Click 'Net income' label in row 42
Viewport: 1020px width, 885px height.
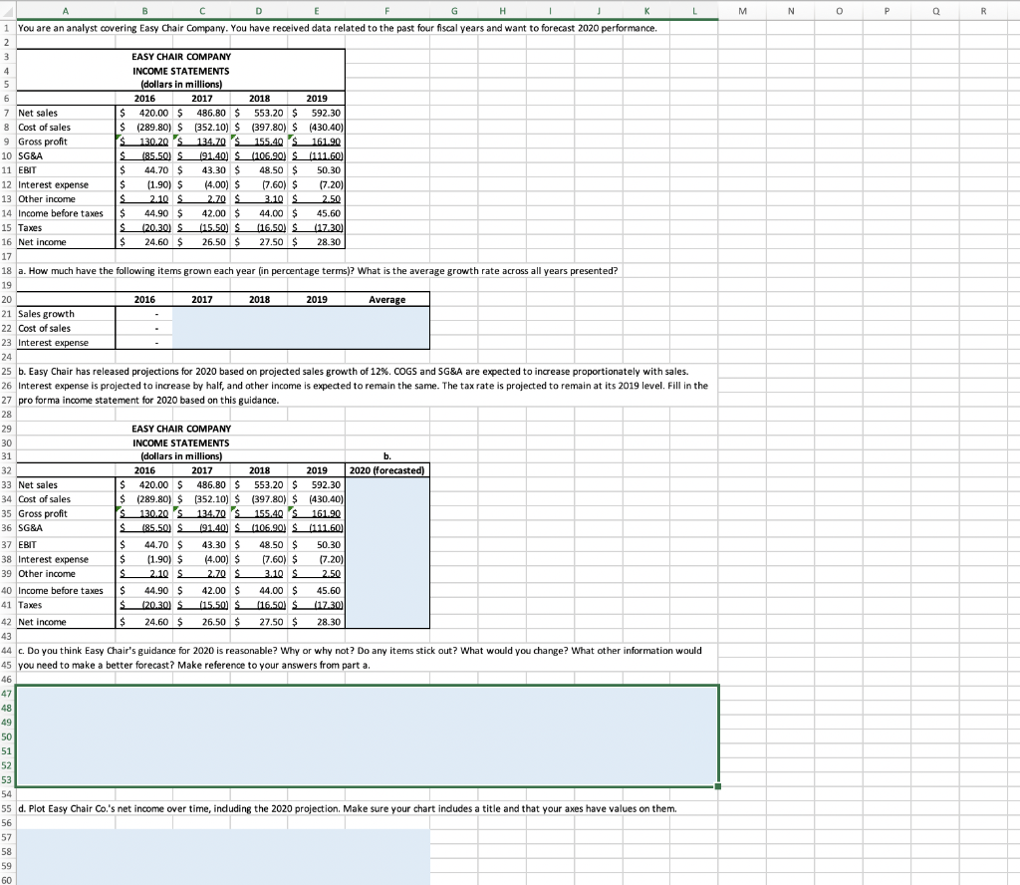point(42,622)
